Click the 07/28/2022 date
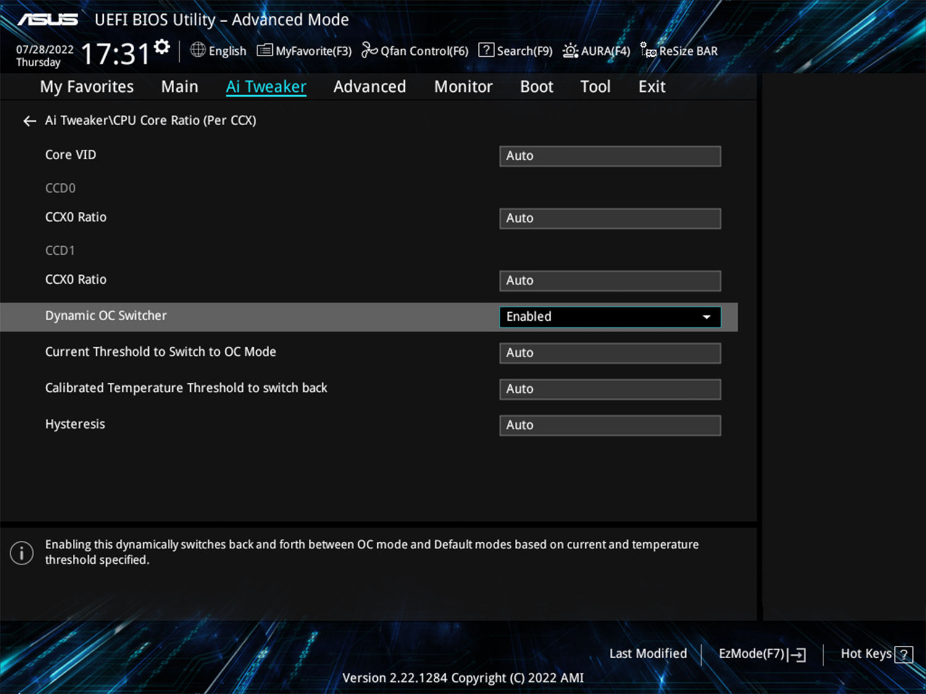Image resolution: width=926 pixels, height=694 pixels. coord(44,50)
